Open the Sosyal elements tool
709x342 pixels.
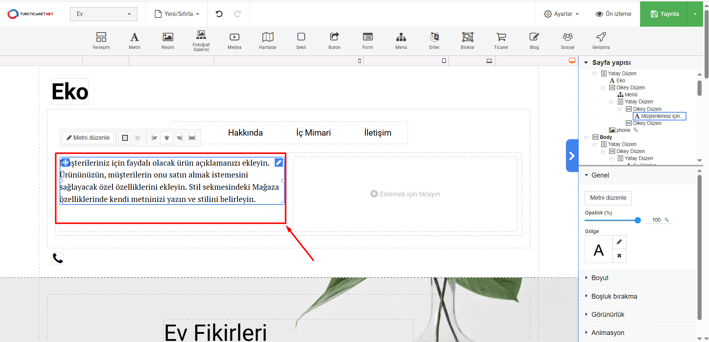567,41
